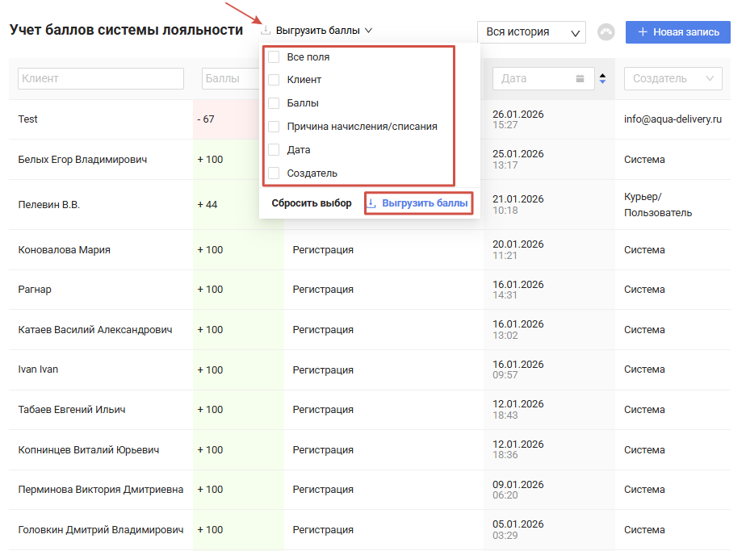Viewport: 746px width, 551px height.
Task: Select the Белых Егор Владимирович row
Action: coord(82,160)
